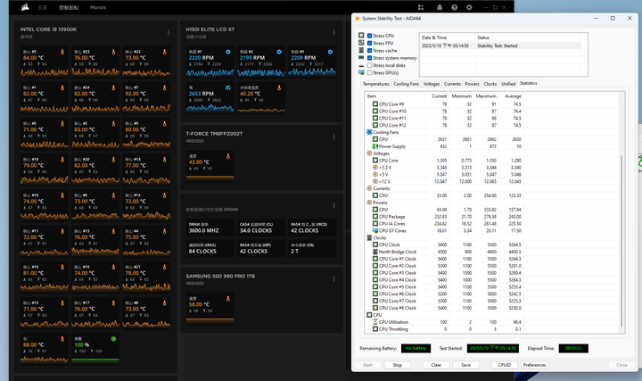Click thermometer icon on Samsung 58.00 °C card
The height and width of the screenshot is (381, 642).
point(228,299)
